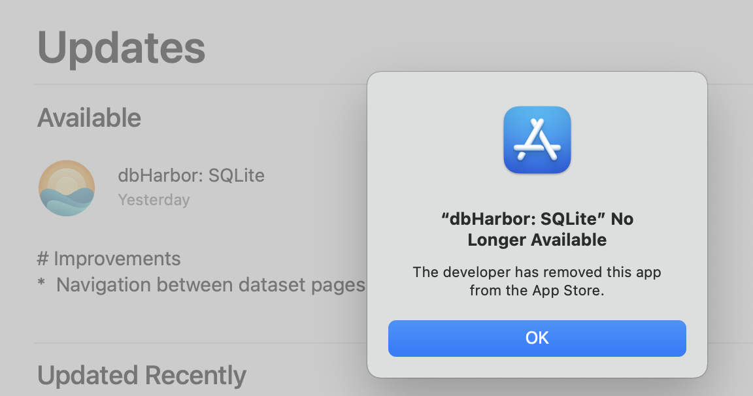
Task: Confirm the No Longer Available notice
Action: click(537, 338)
